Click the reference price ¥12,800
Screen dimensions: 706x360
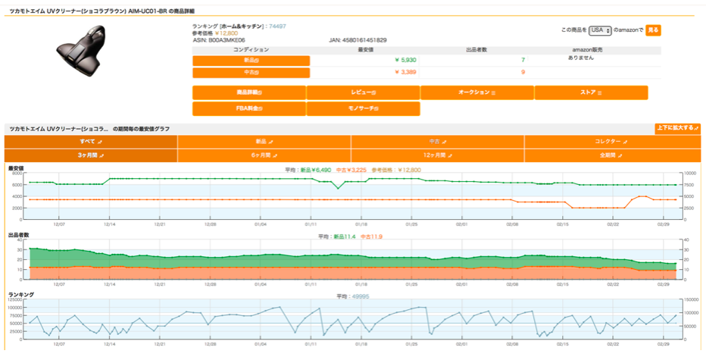pos(226,33)
